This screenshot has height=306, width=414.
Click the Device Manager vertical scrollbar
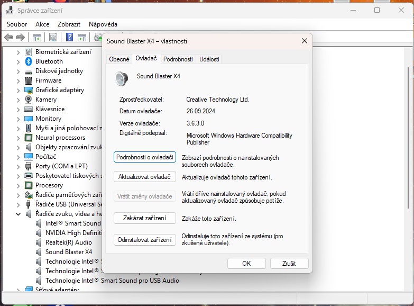pyautogui.click(x=408, y=138)
